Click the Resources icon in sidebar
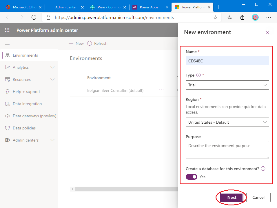The height and width of the screenshot is (208, 277). pyautogui.click(x=8, y=80)
